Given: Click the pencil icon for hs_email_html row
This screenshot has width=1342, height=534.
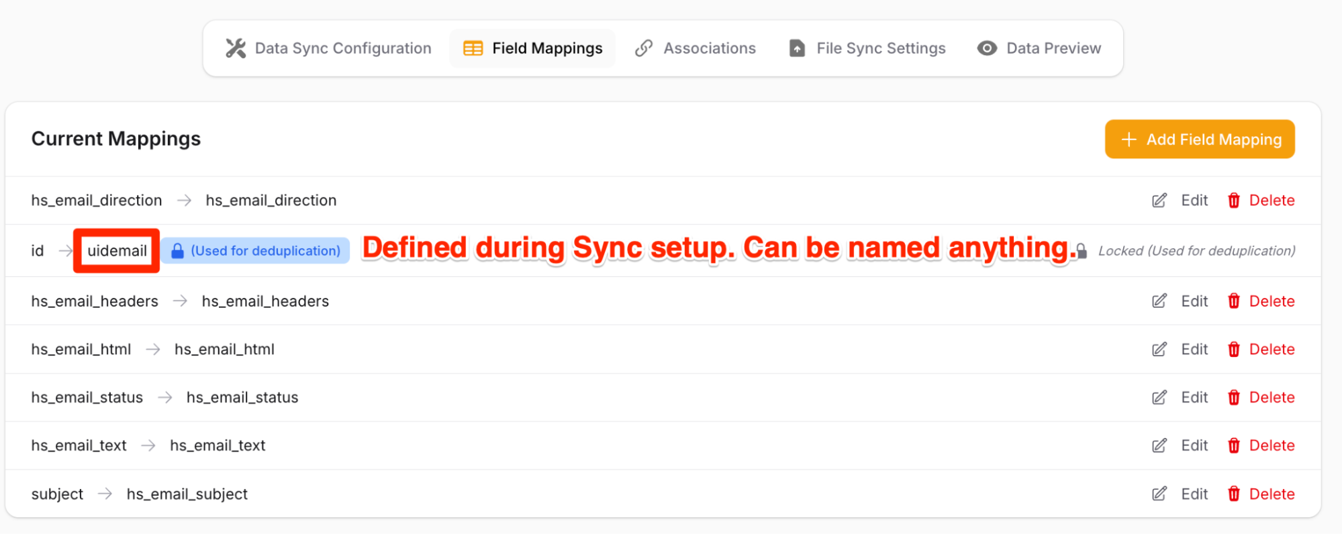Looking at the screenshot, I should point(1159,350).
